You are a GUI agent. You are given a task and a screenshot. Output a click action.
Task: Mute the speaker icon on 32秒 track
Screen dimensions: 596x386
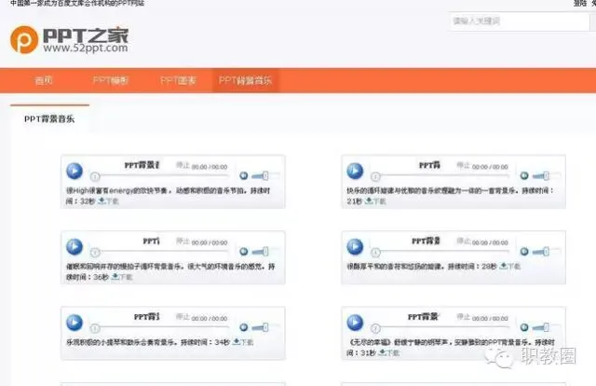(x=244, y=175)
